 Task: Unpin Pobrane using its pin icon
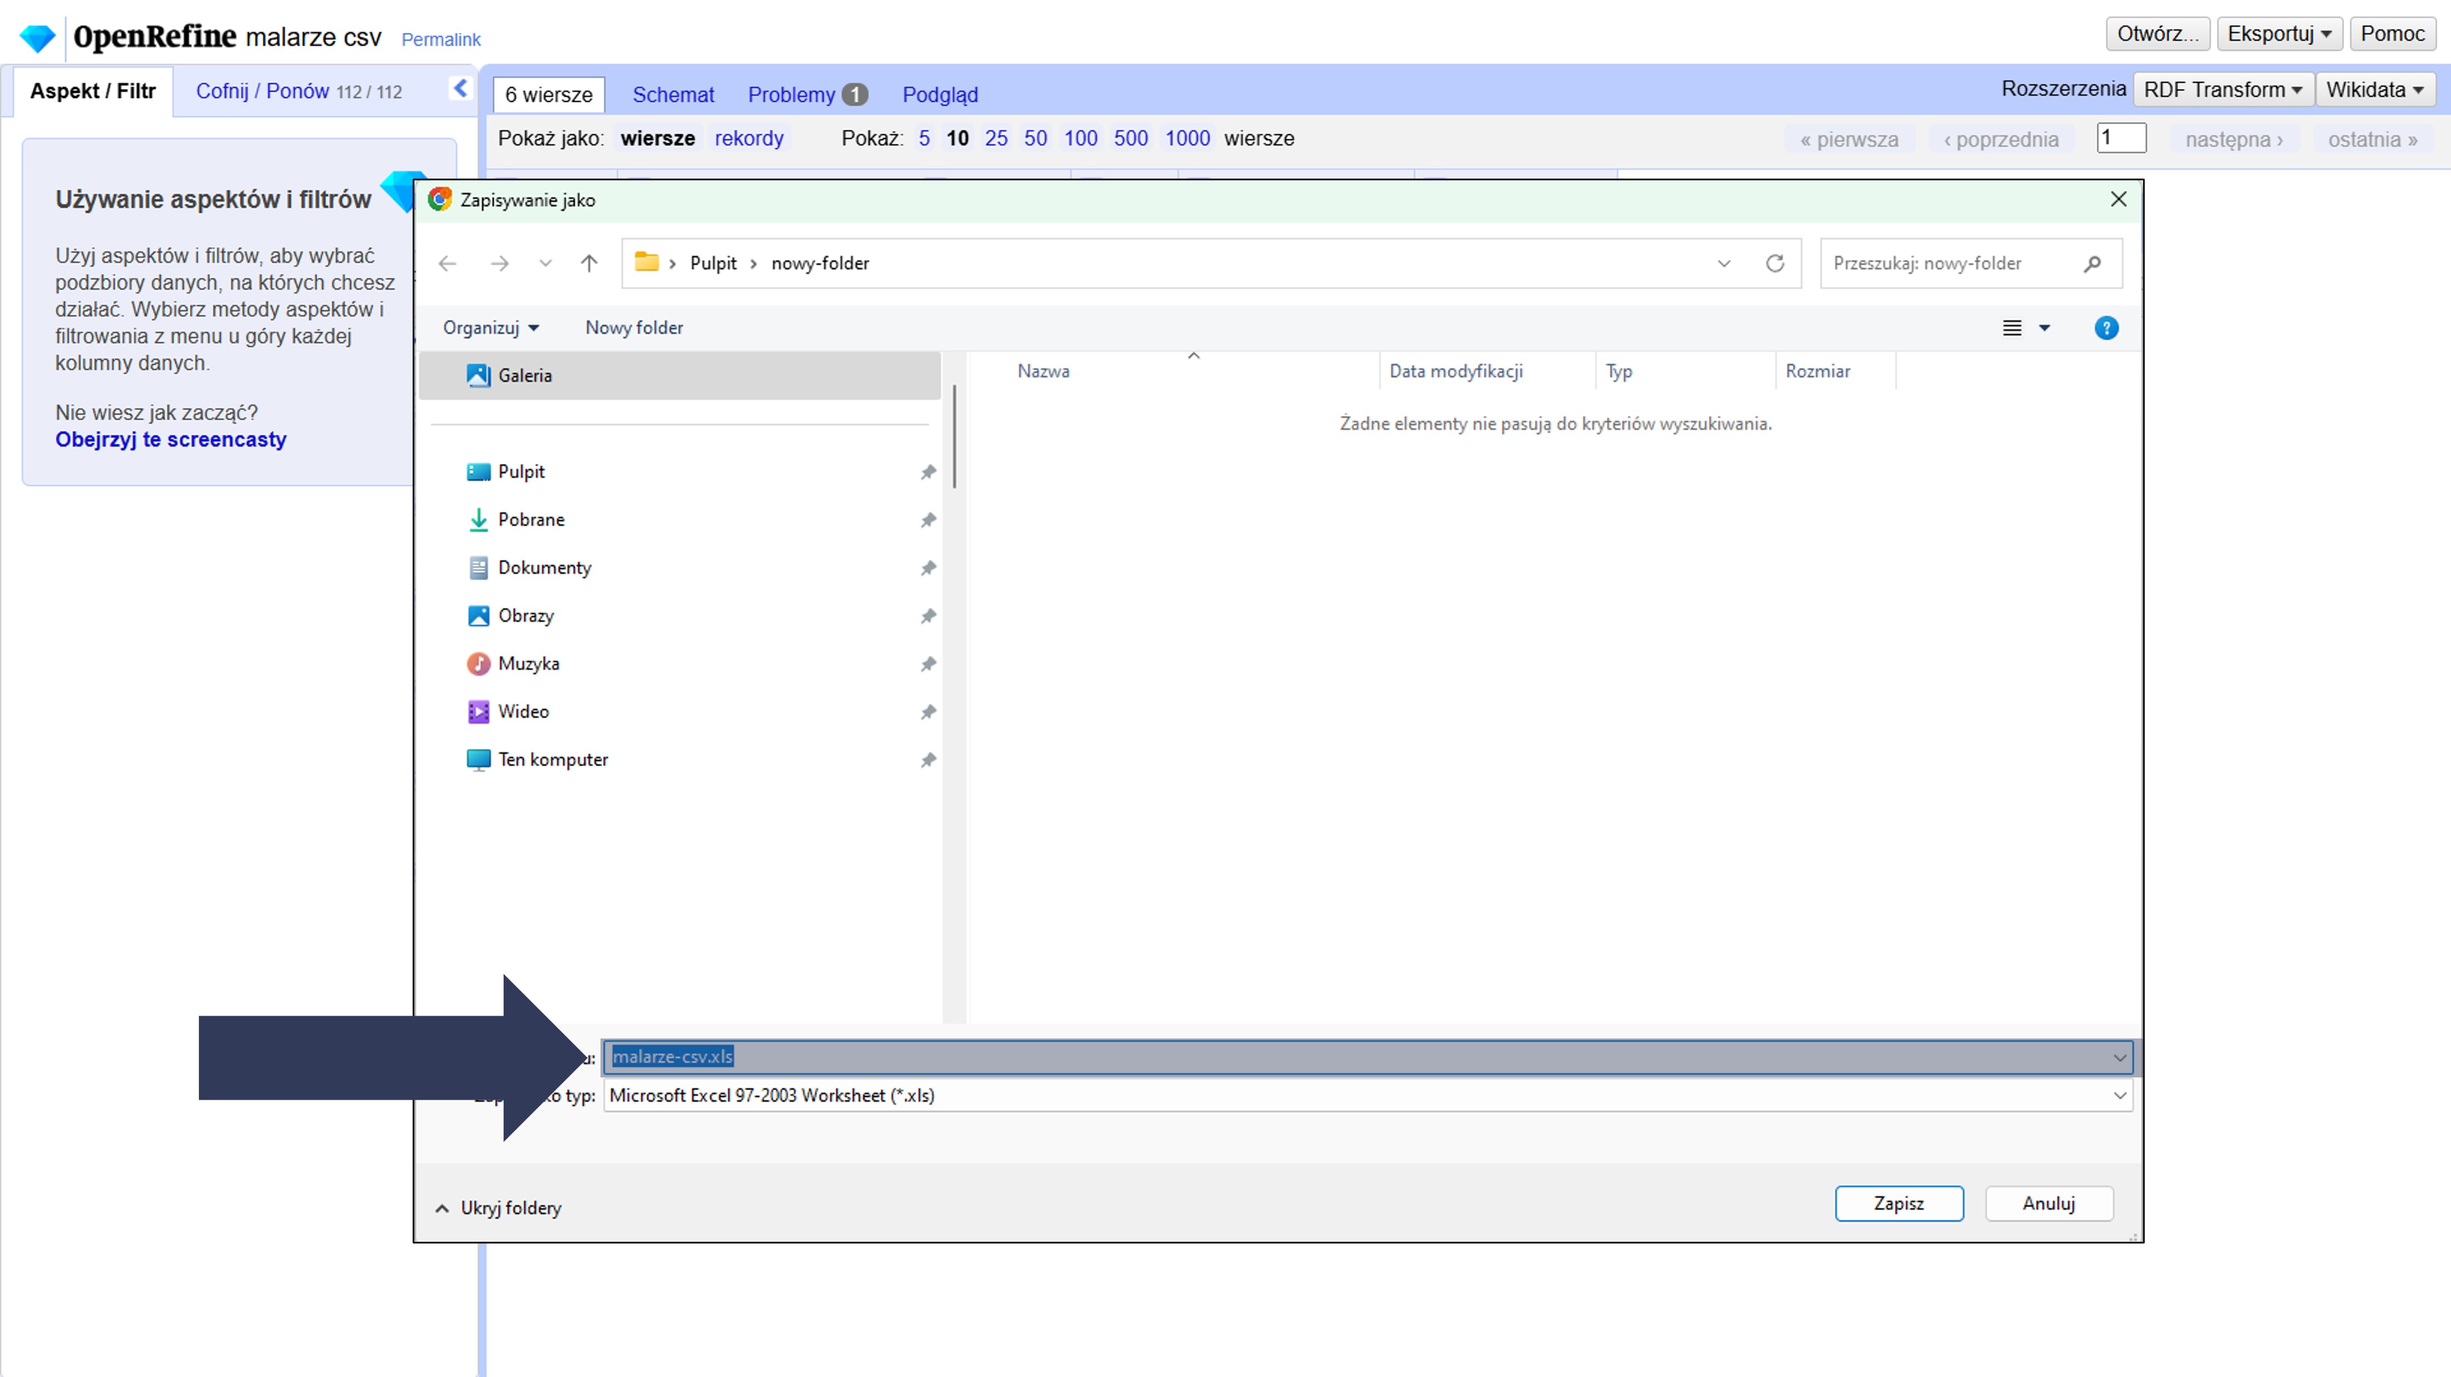[x=927, y=520]
